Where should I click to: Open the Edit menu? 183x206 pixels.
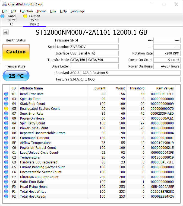(14, 11)
